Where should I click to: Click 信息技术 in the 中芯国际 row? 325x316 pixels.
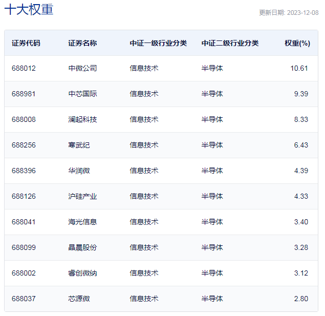tap(144, 94)
